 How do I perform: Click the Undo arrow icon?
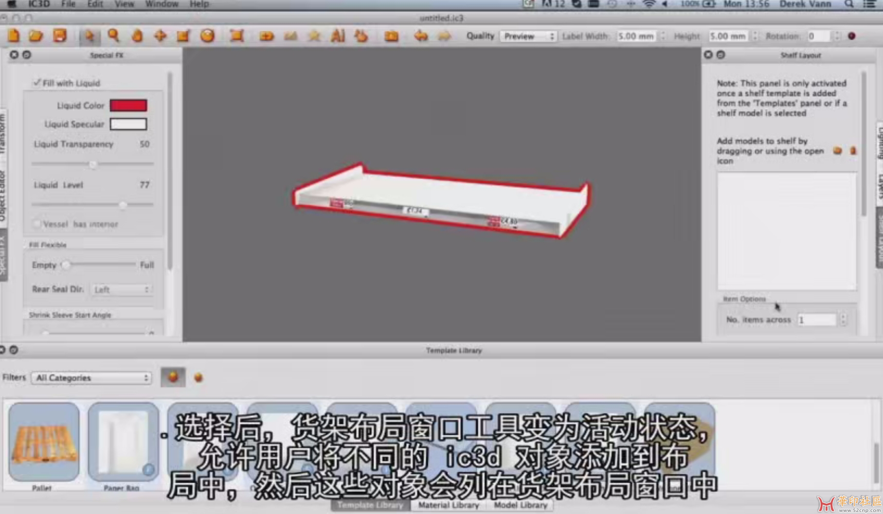pyautogui.click(x=421, y=36)
